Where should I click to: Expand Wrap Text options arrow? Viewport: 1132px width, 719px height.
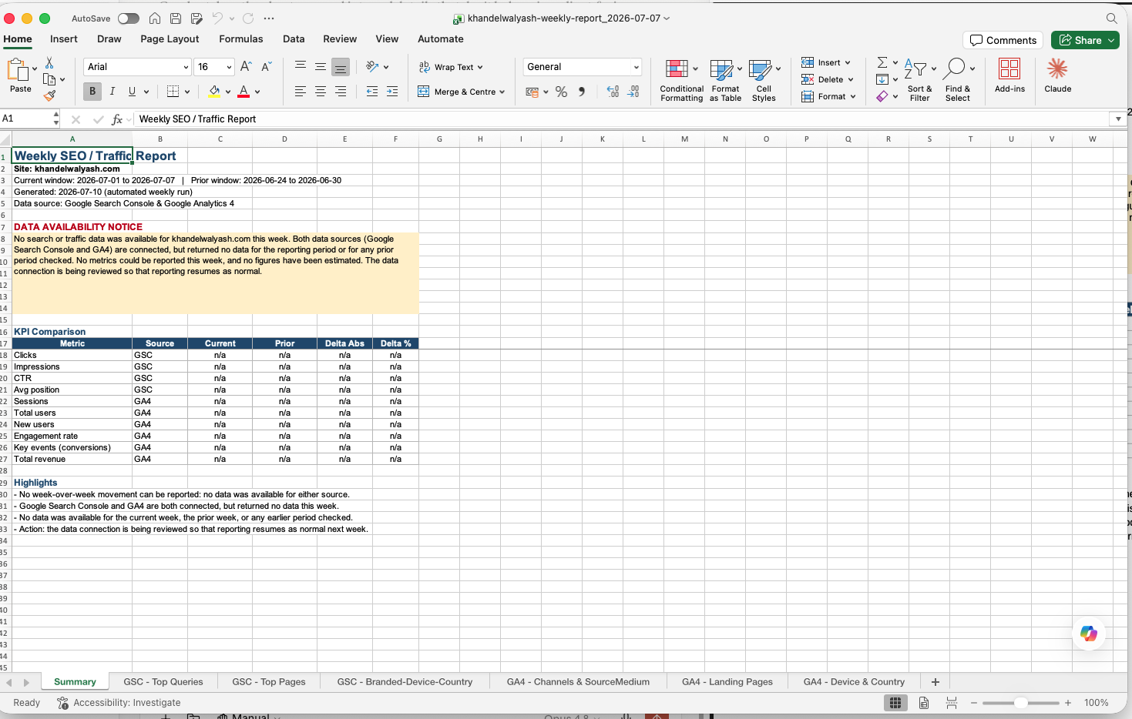480,67
